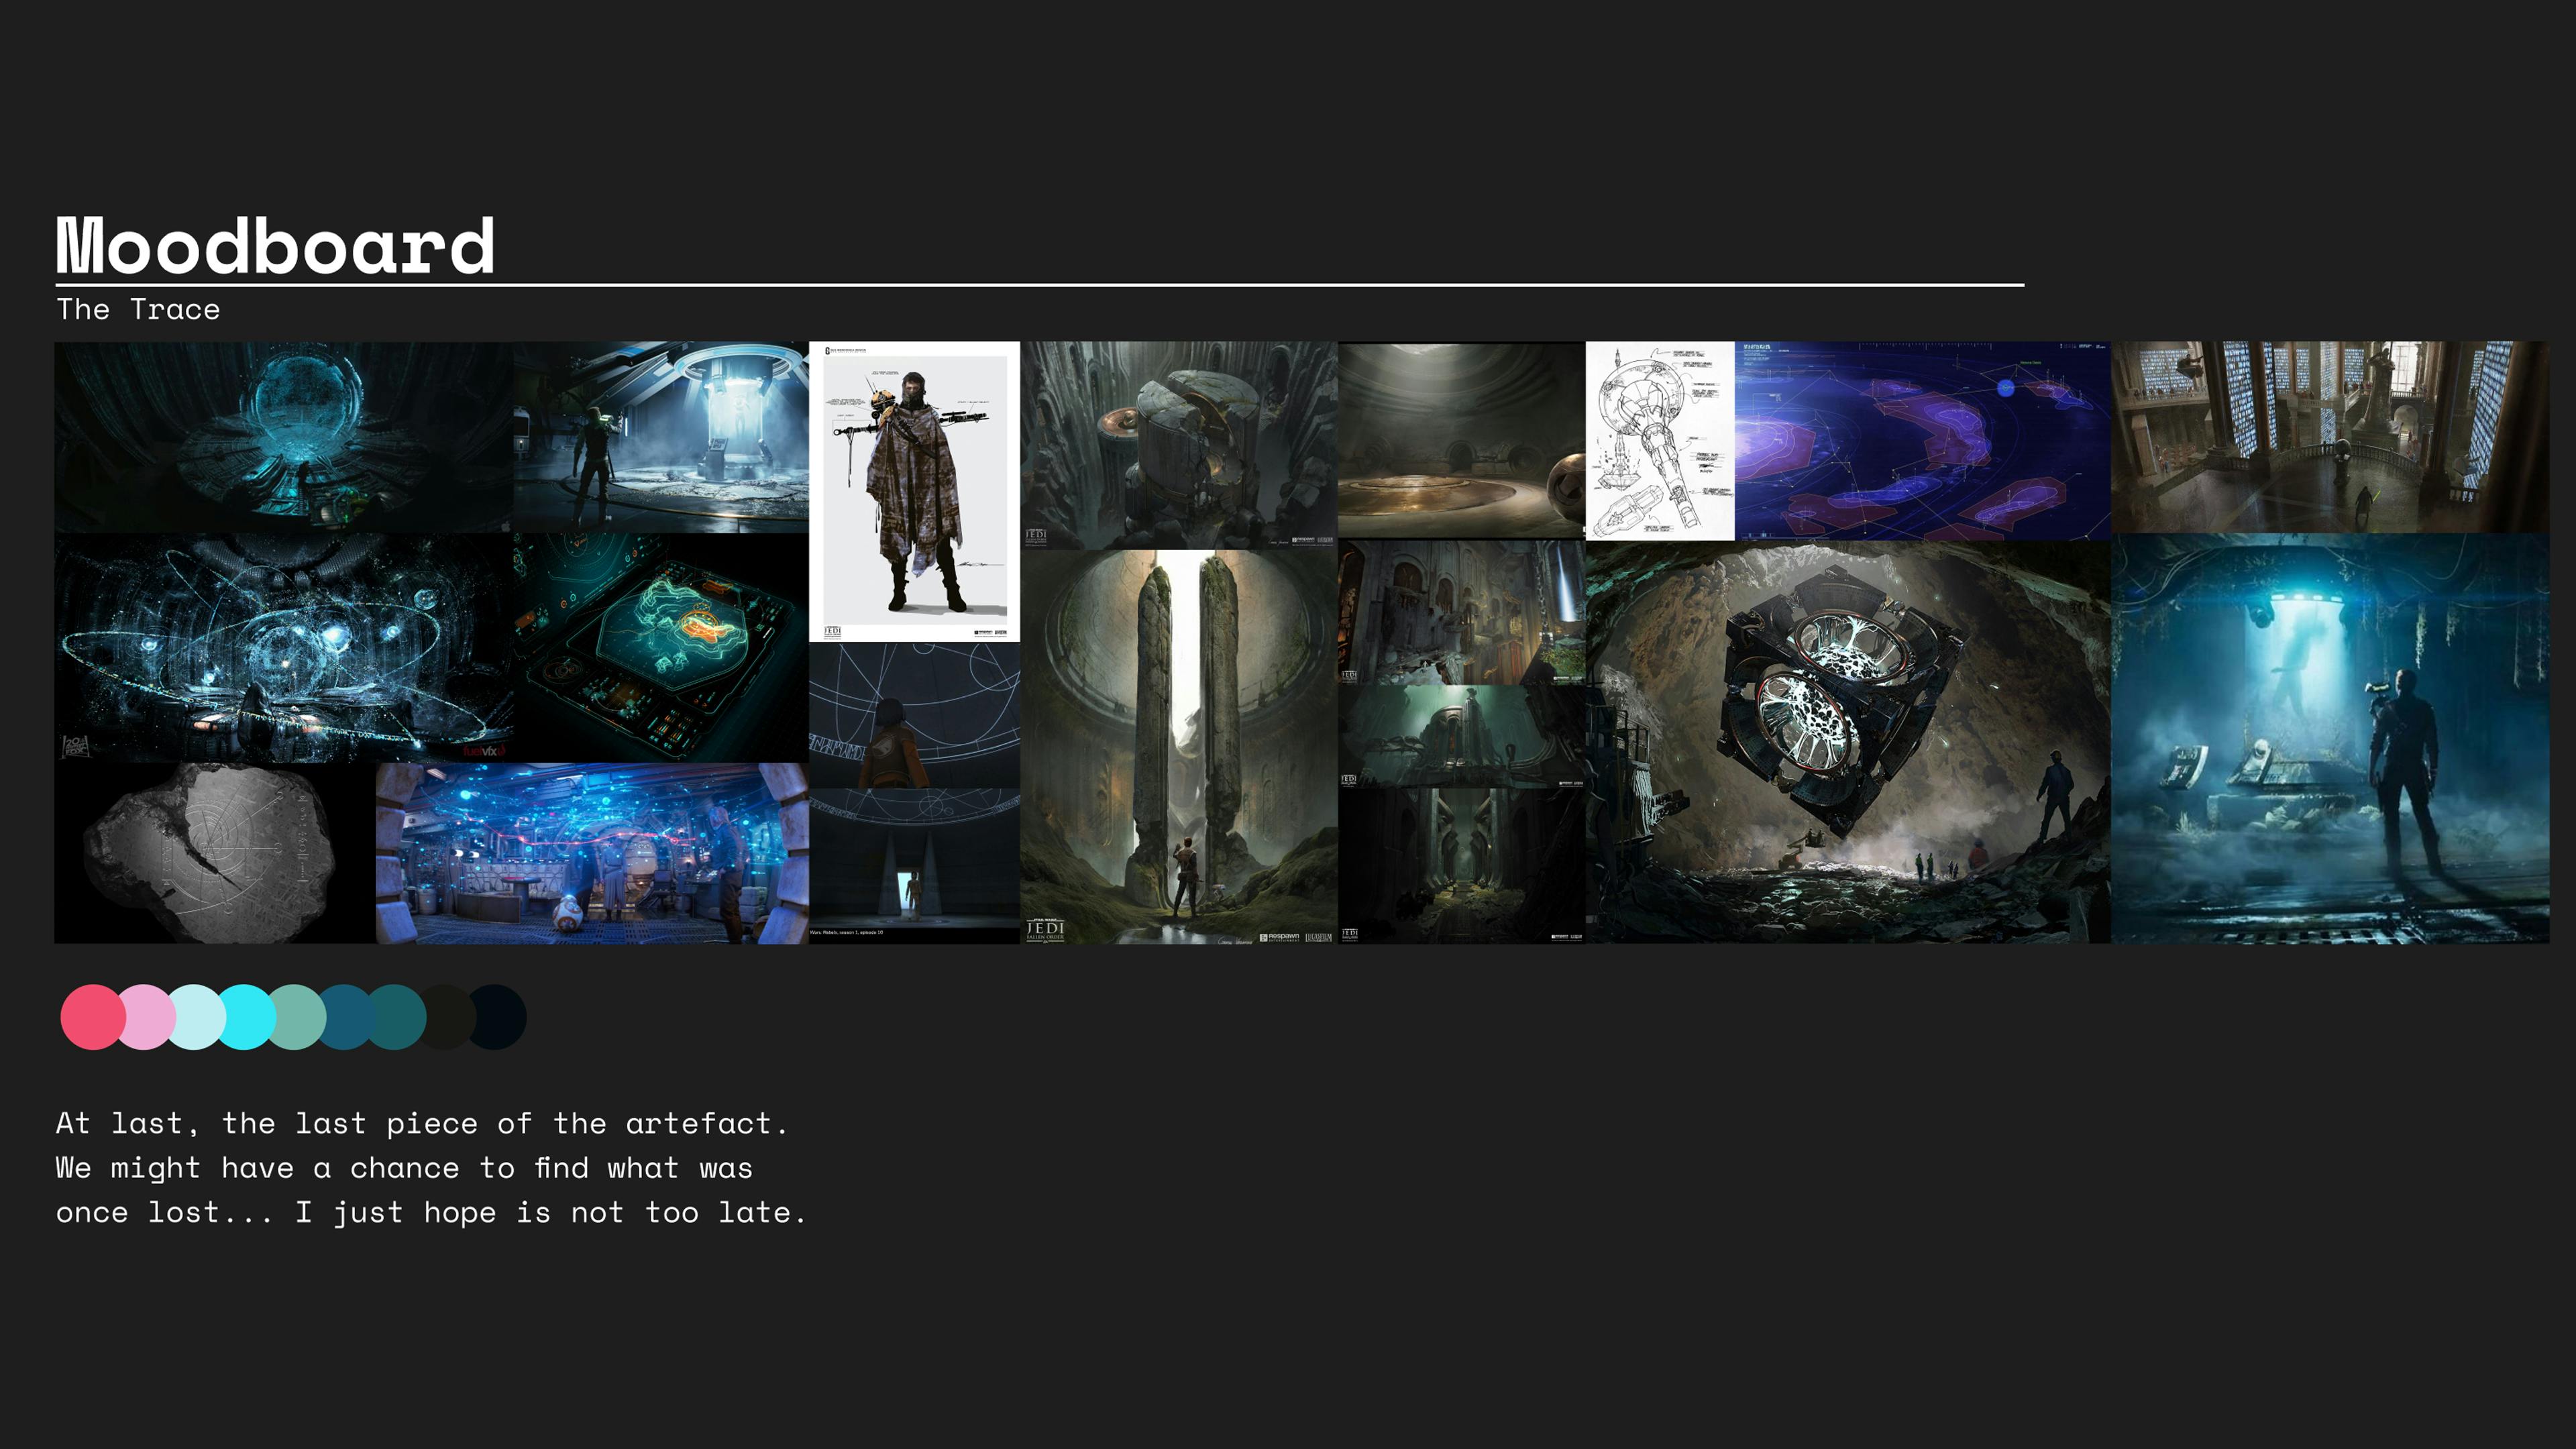Image resolution: width=2576 pixels, height=1449 pixels.
Task: Click the Moodboard title heading
Action: click(275, 245)
